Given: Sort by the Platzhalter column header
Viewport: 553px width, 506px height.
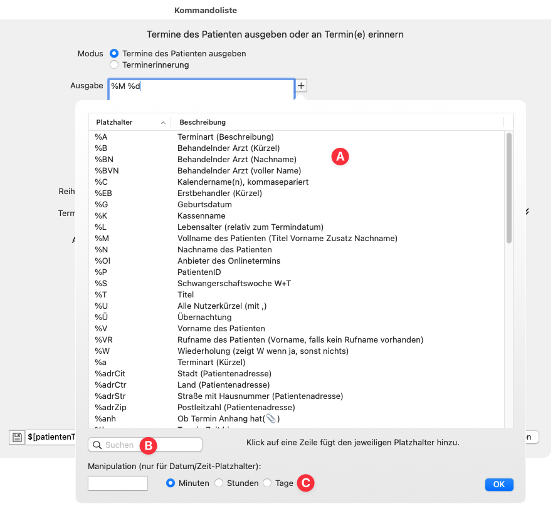Looking at the screenshot, I should coord(130,122).
